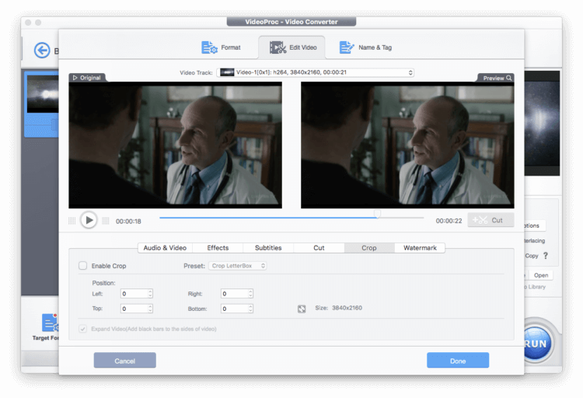
Task: Select the Effects tab
Action: pyautogui.click(x=218, y=248)
